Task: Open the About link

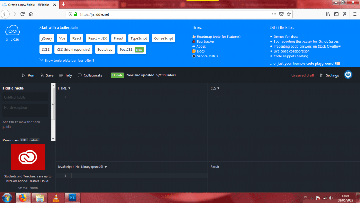Action: coord(199,46)
